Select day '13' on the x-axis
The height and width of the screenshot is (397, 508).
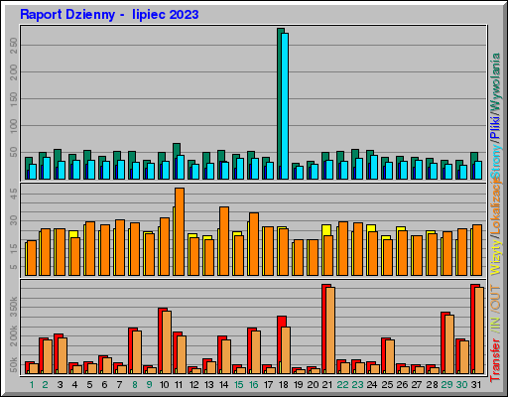tap(208, 385)
